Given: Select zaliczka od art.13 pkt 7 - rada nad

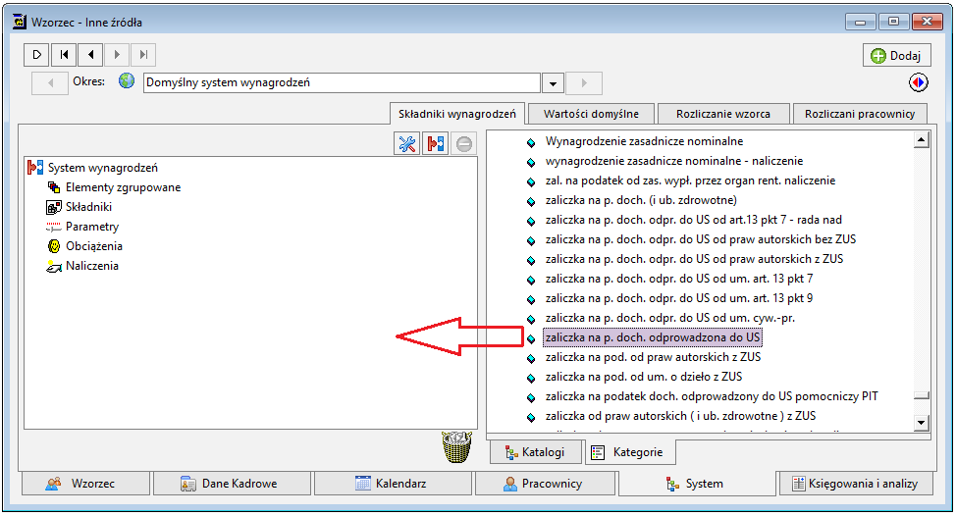Looking at the screenshot, I should tap(693, 220).
